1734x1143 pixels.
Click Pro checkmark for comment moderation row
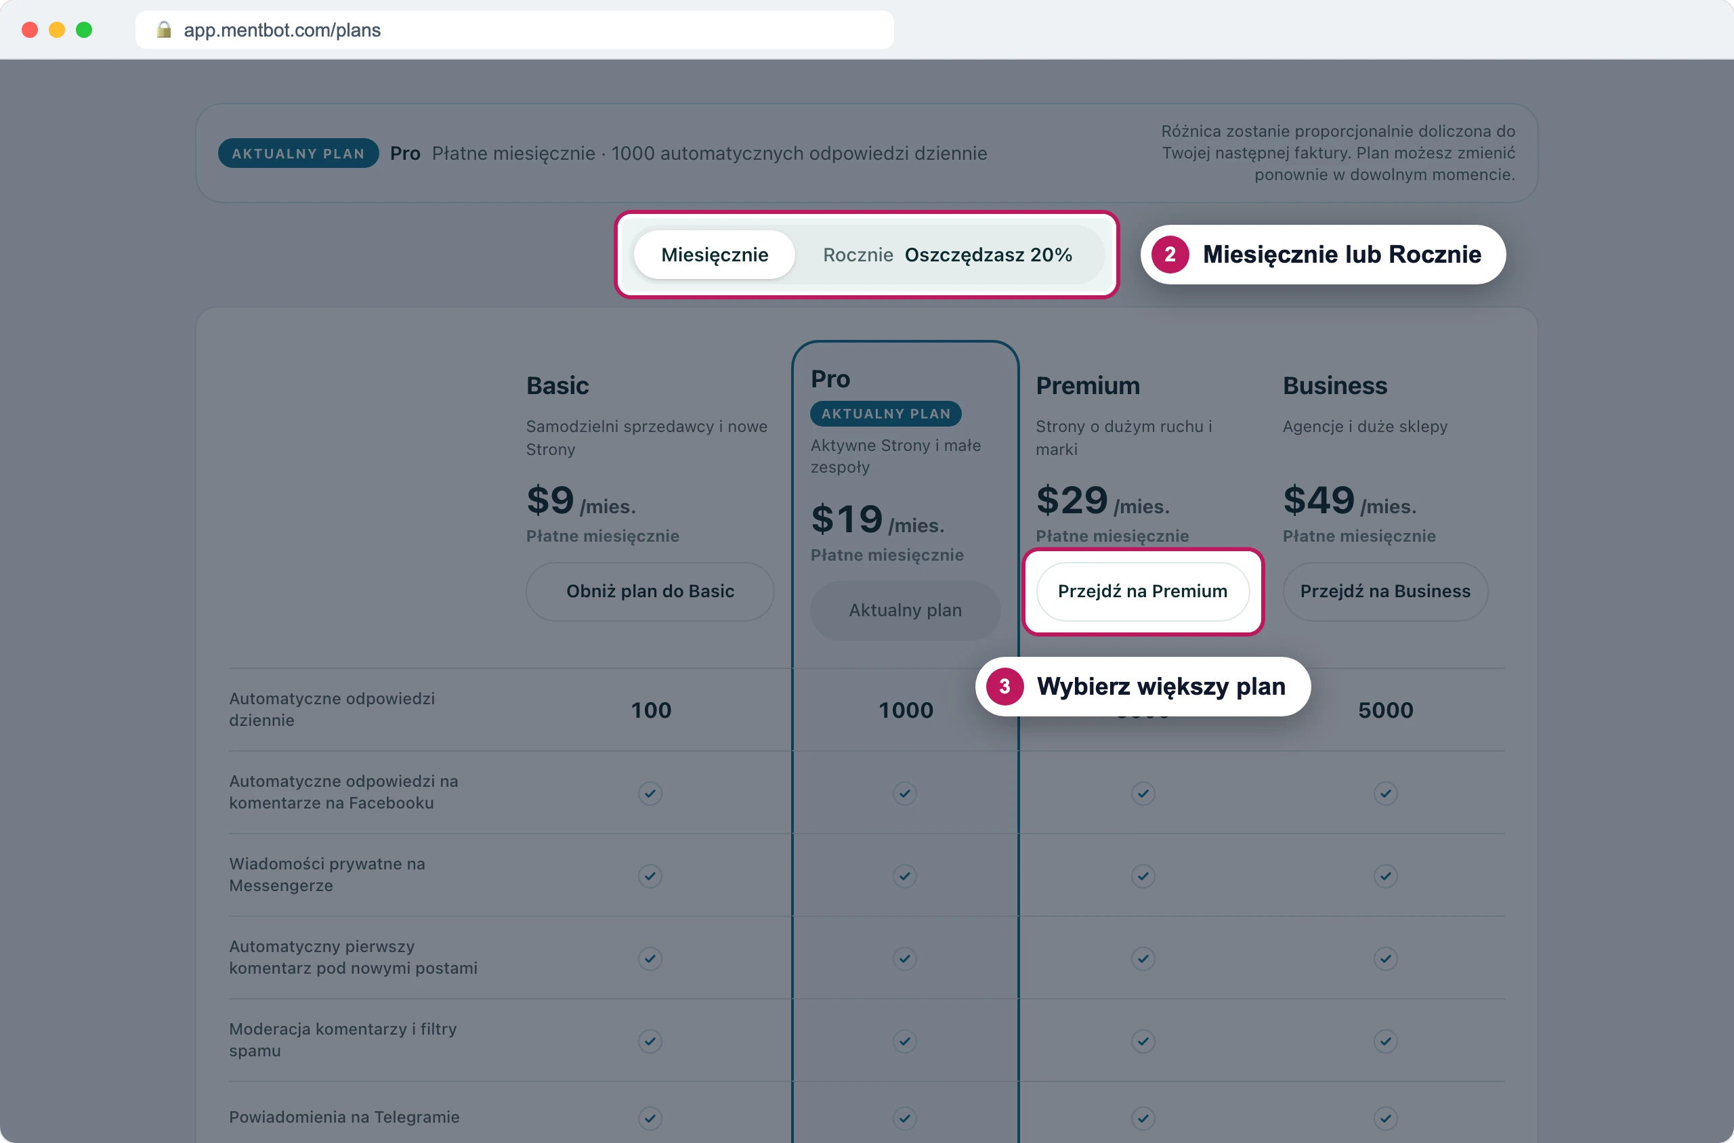coord(905,1041)
